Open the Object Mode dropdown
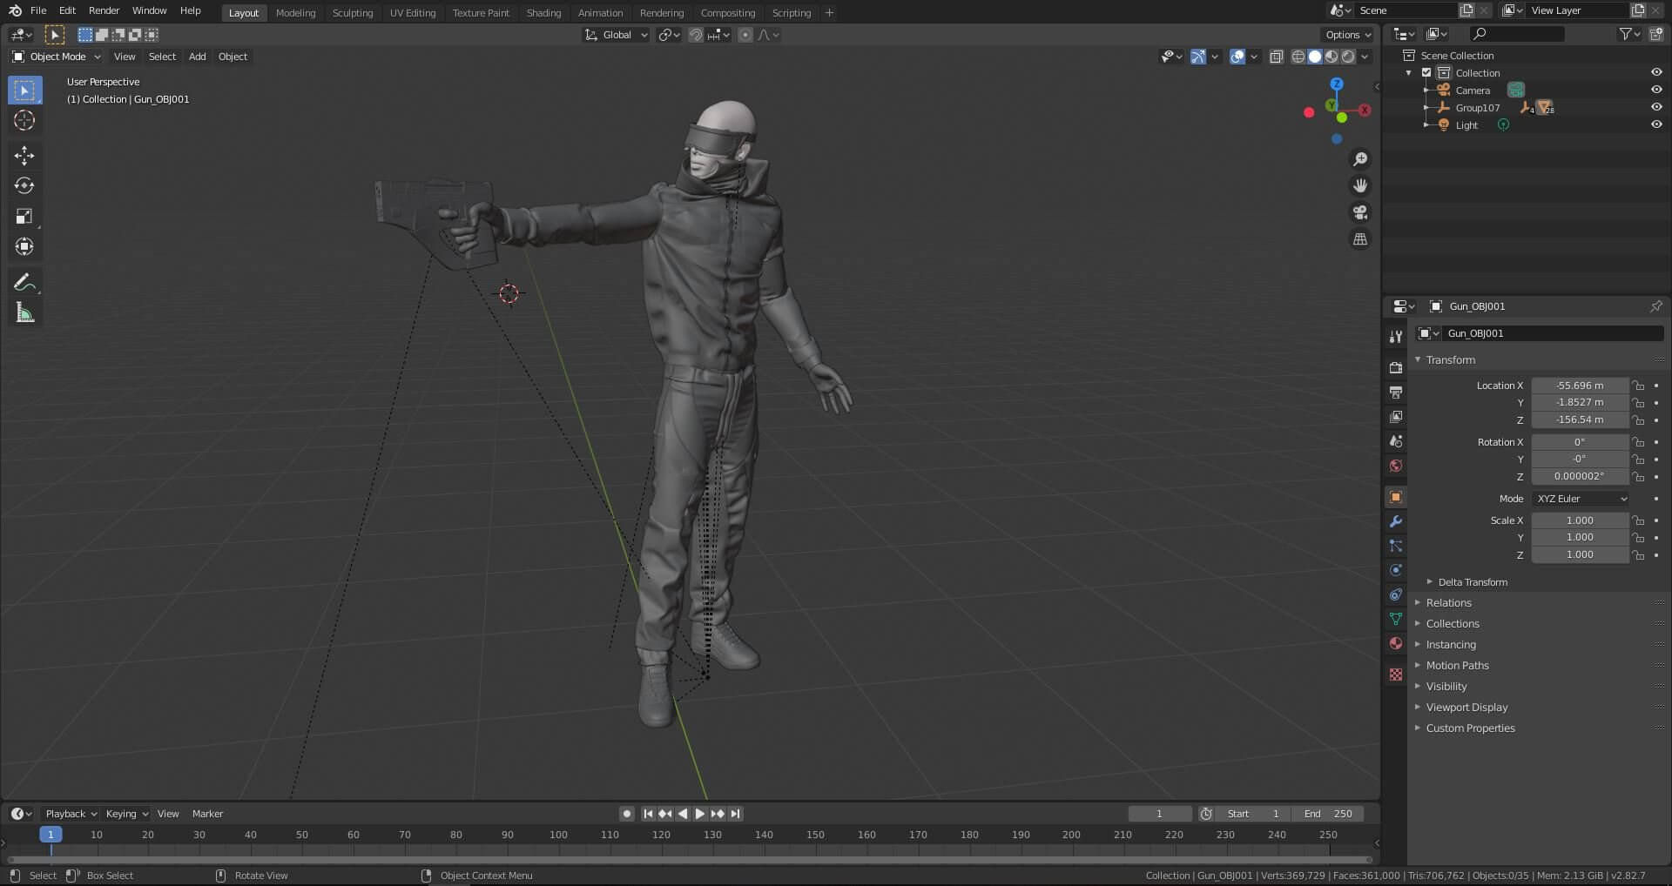Screen dimensions: 1672x886 pos(57,57)
